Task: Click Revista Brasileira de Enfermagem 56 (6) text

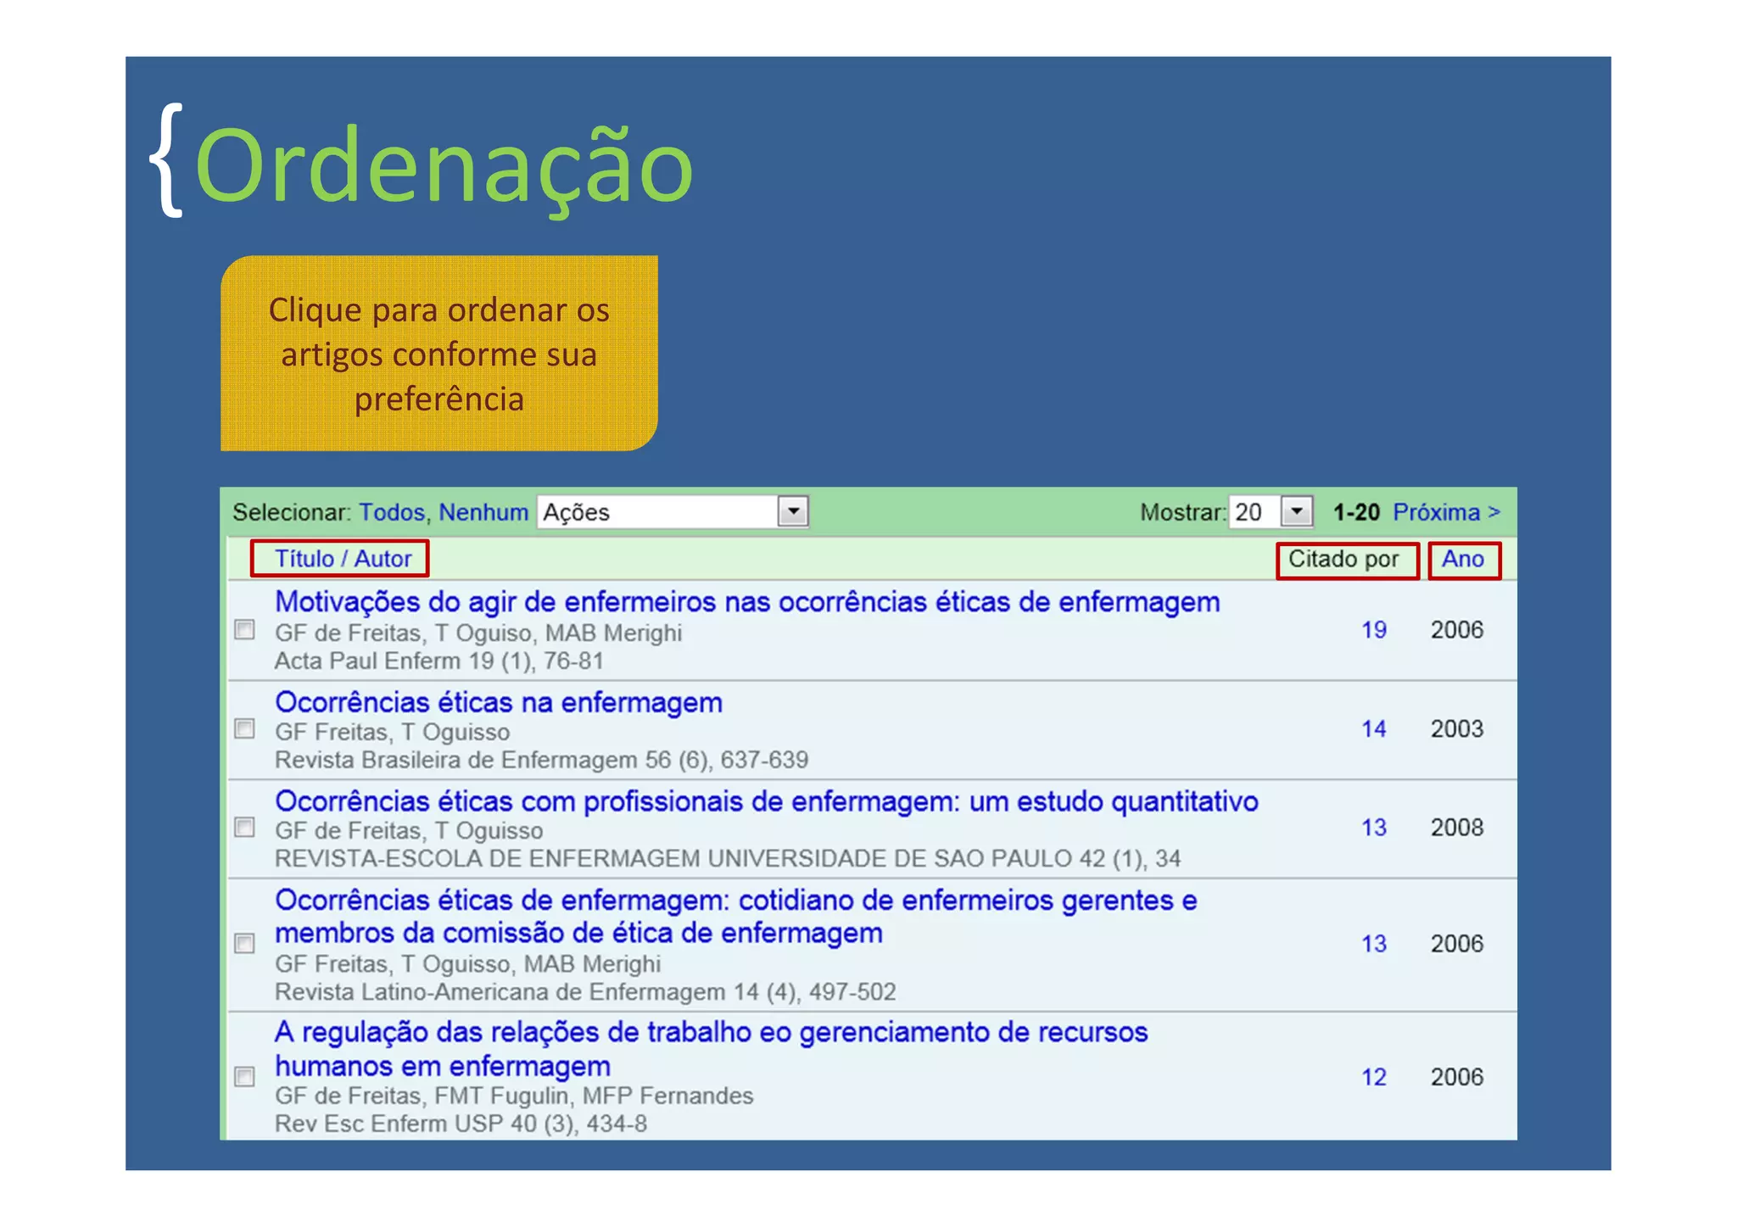Action: (x=541, y=760)
